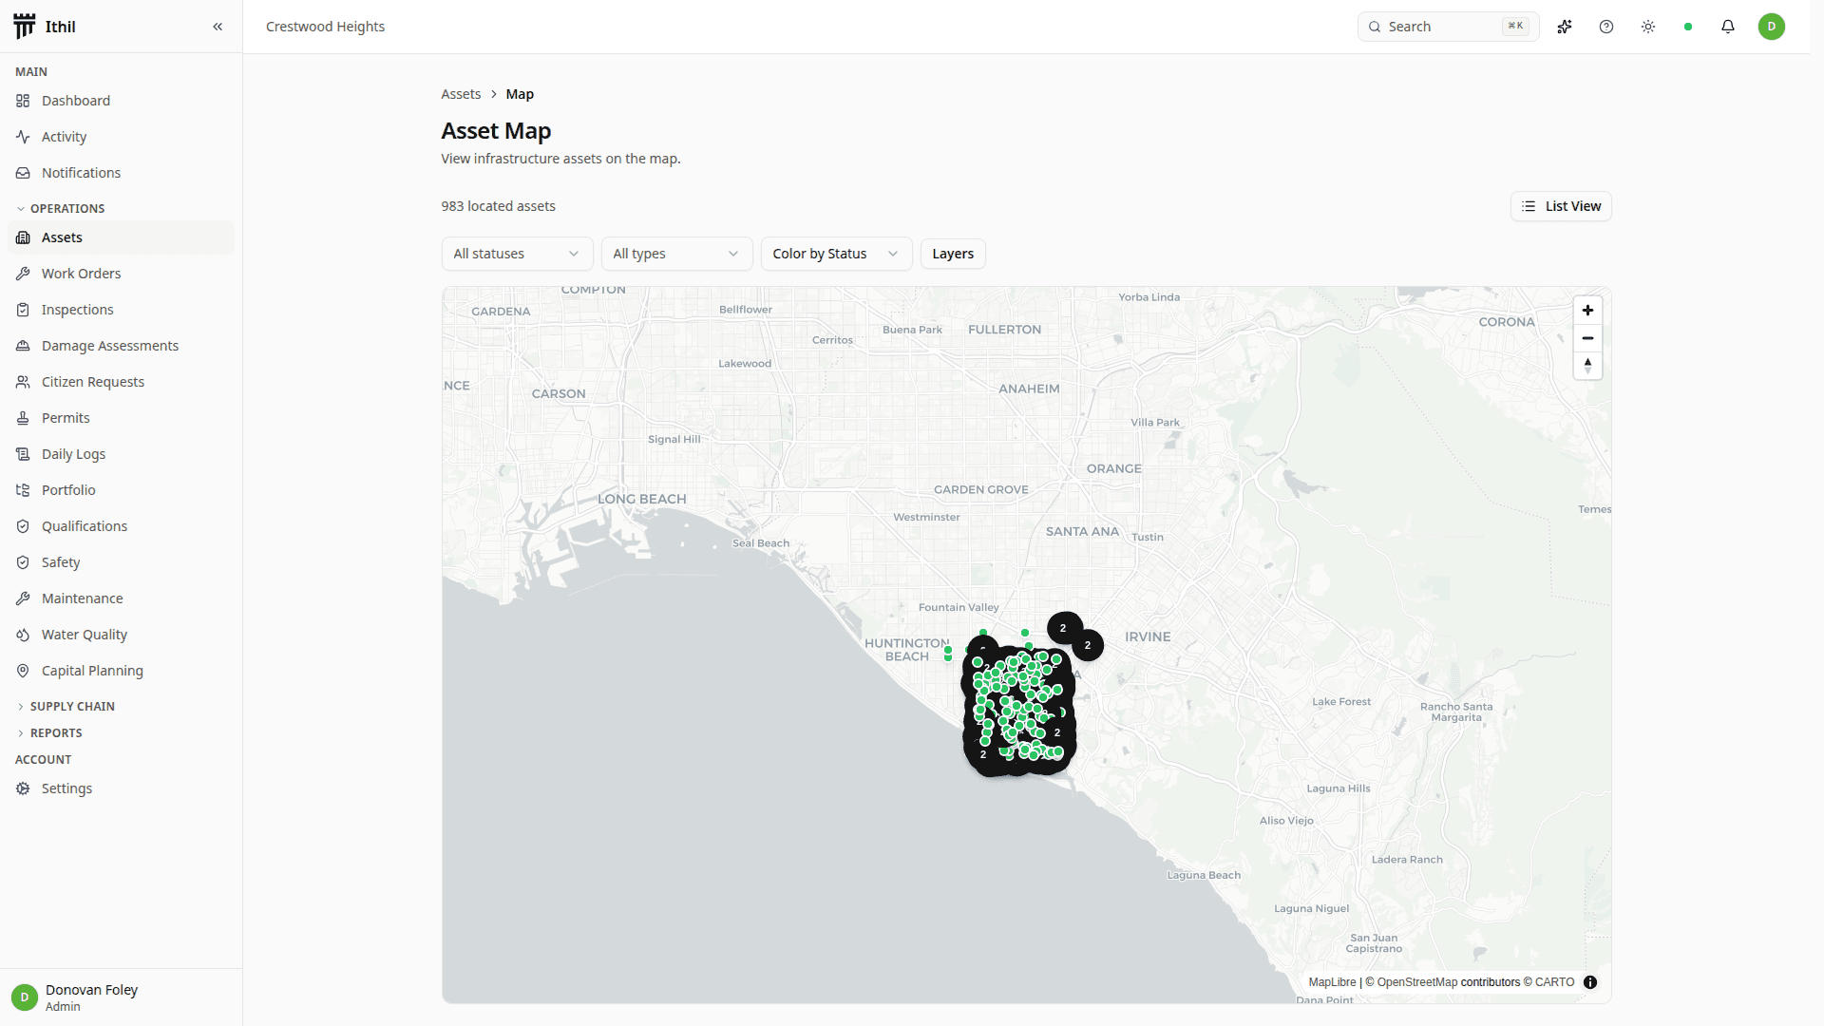This screenshot has height=1026, width=1824.
Task: Click the Settings gear icon
Action: click(x=23, y=788)
